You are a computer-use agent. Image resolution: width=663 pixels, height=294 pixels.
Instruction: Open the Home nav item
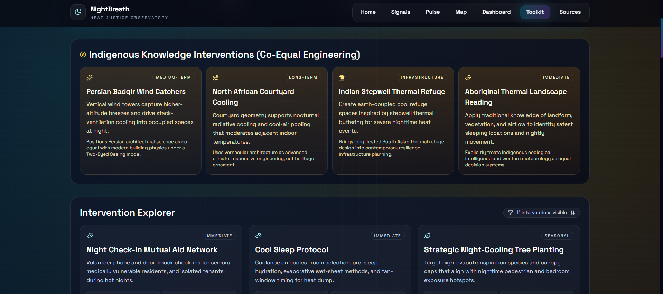point(368,12)
